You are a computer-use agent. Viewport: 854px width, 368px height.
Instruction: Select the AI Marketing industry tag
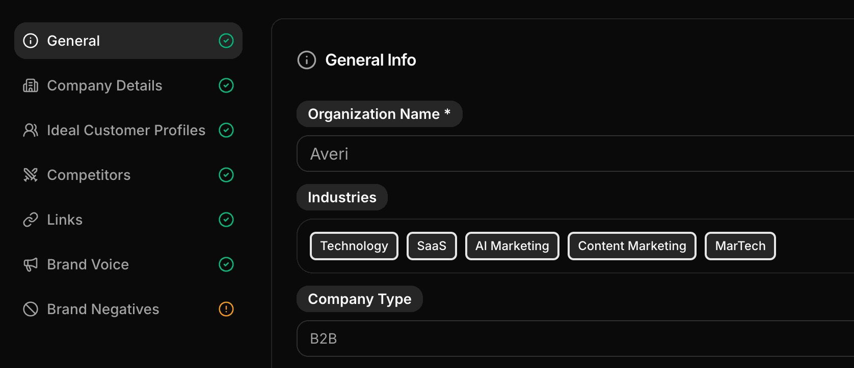[x=512, y=246]
